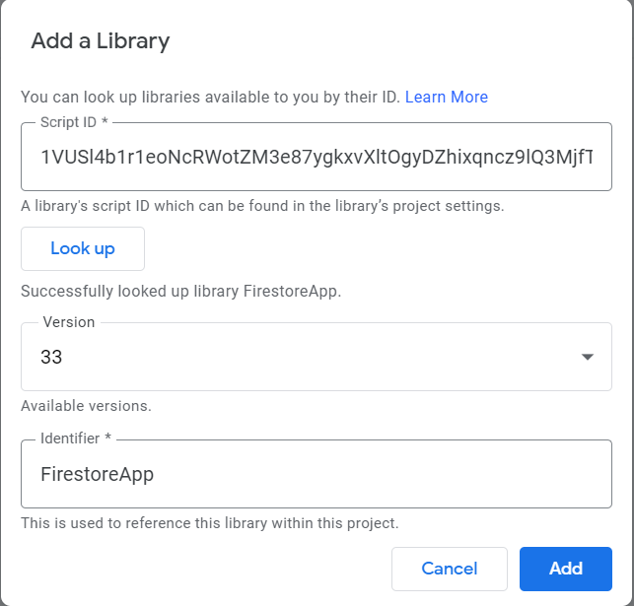Click the Version dropdown arrow
Viewport: 634px width, 606px height.
click(588, 357)
